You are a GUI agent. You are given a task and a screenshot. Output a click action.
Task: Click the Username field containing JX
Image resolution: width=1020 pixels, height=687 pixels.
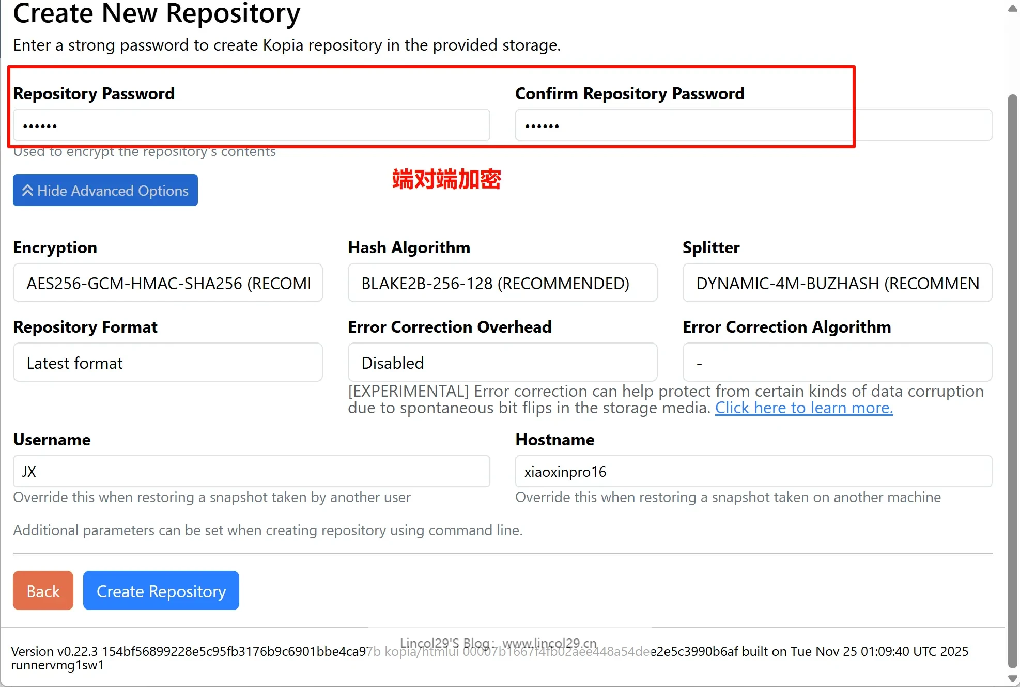click(251, 471)
